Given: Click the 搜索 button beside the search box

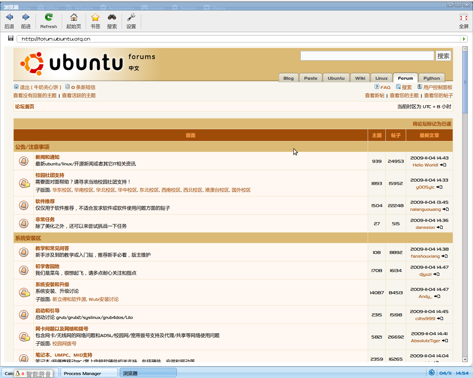Looking at the screenshot, I should 443,56.
